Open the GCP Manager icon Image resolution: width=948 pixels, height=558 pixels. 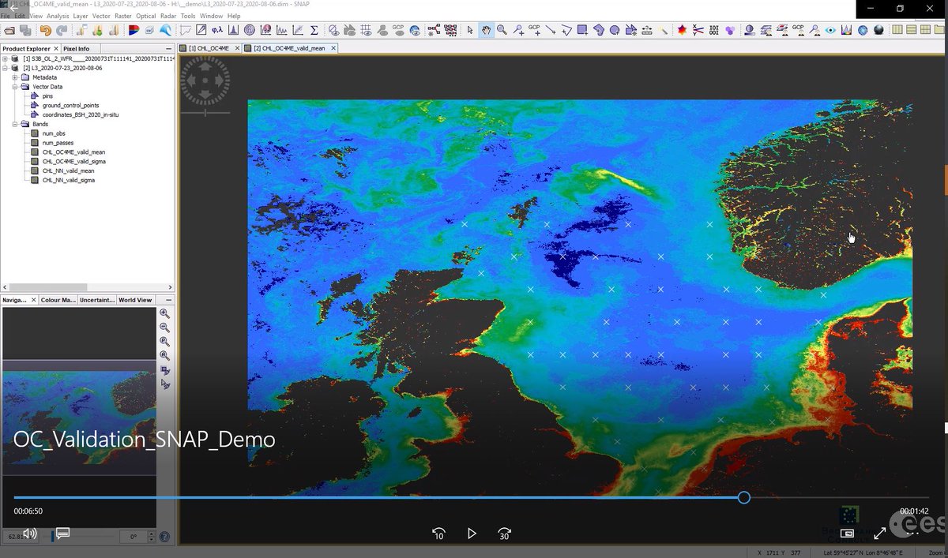click(798, 30)
